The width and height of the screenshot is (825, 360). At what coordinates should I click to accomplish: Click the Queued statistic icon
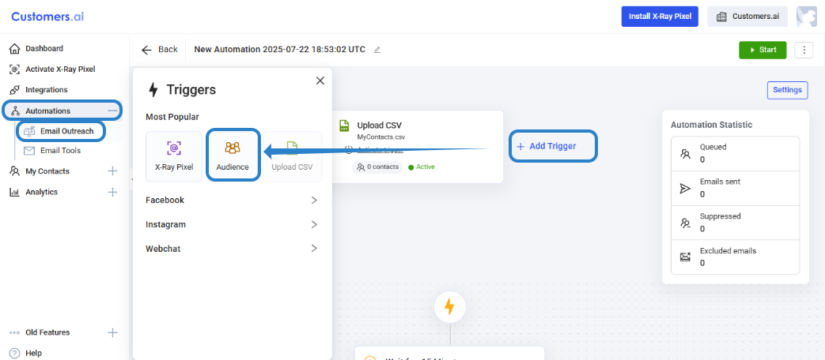point(684,154)
